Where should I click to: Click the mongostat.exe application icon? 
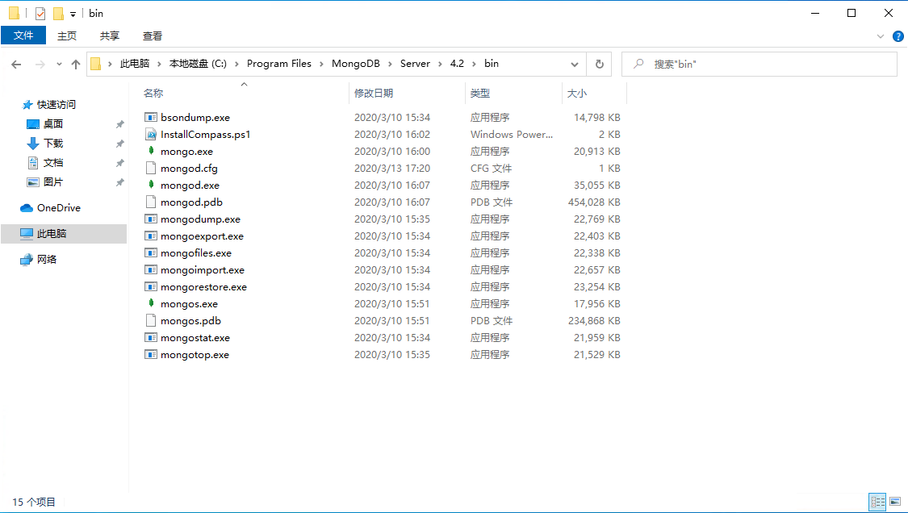coord(151,337)
